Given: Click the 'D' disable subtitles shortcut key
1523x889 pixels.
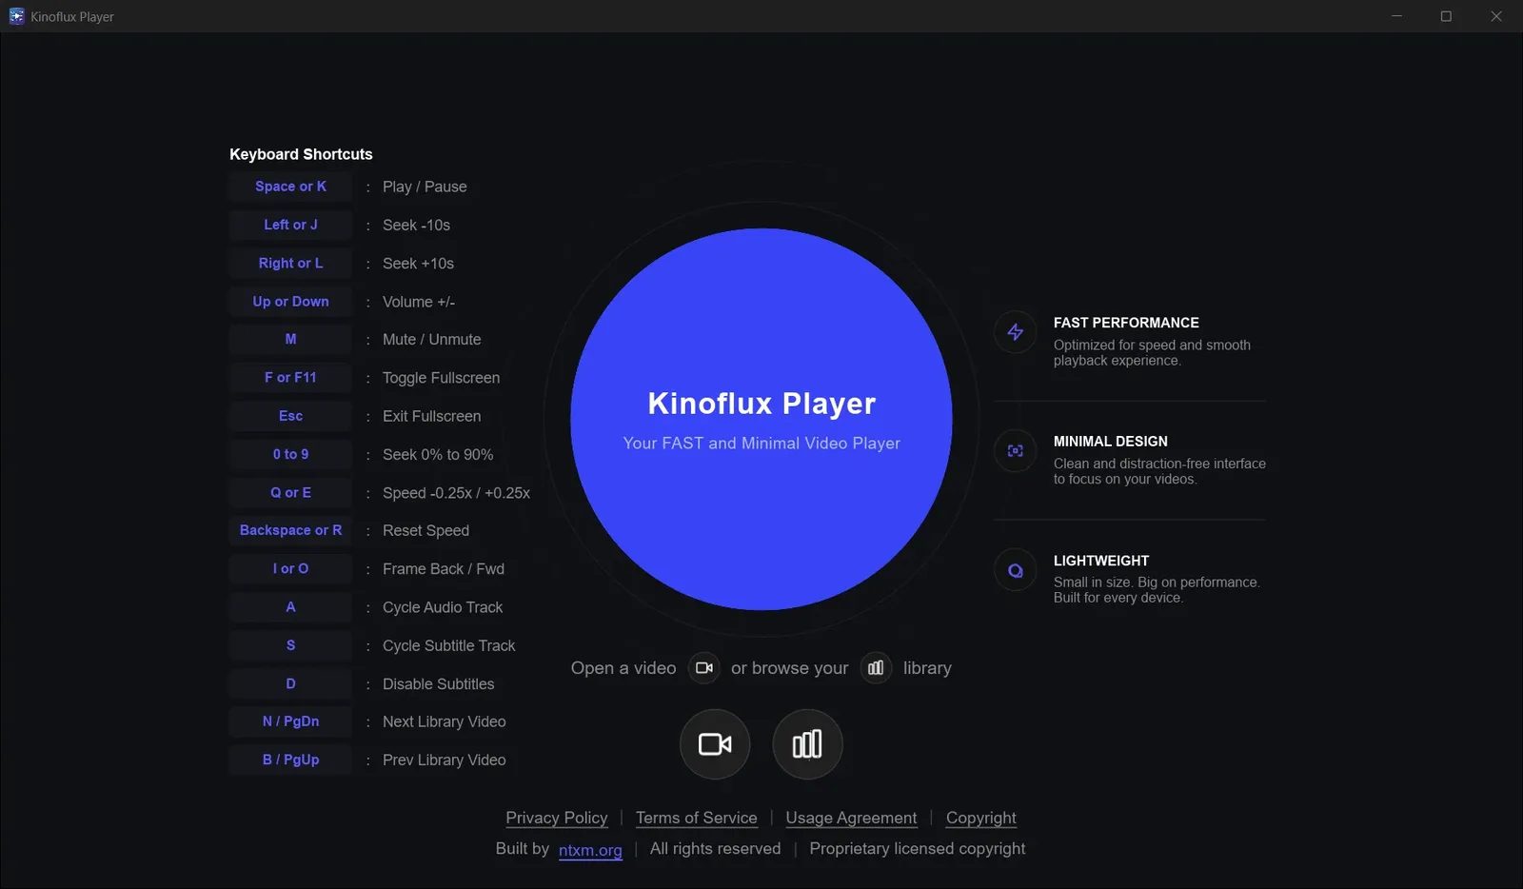Looking at the screenshot, I should point(290,683).
